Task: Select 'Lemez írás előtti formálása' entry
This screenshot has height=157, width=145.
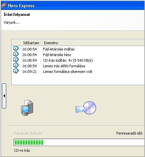Action: pyautogui.click(x=64, y=66)
